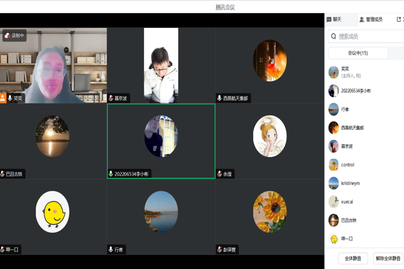
Task: Select the yellow chick avatar tile of 呷一口
Action: (x=52, y=211)
